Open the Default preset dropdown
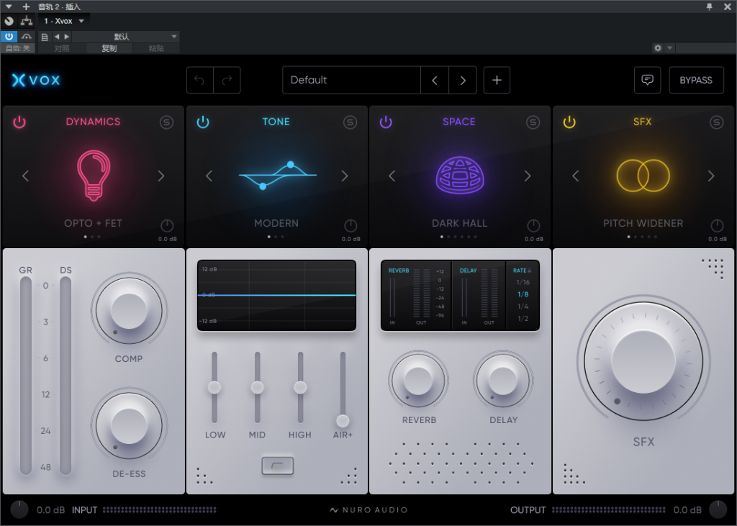737x526 pixels. click(x=351, y=80)
